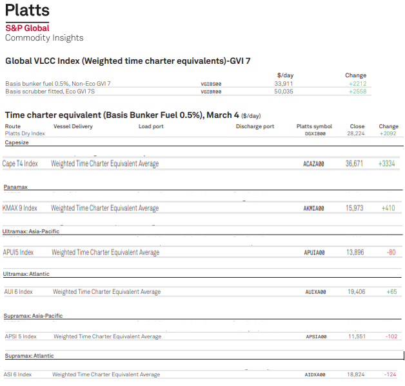Click the Close column header
405x386 pixels.
[x=357, y=126]
